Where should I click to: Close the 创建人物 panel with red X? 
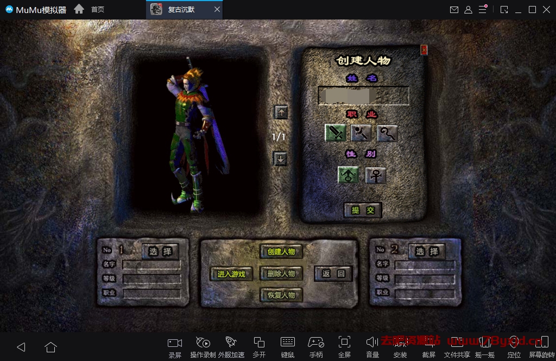point(424,50)
